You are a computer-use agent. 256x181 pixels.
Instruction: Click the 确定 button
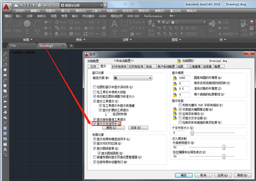click(x=183, y=175)
